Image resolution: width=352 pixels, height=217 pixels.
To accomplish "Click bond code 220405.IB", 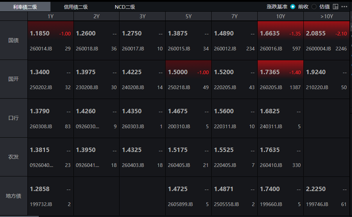I will (x=225, y=165).
